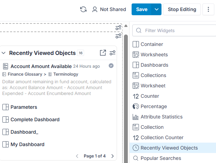Click the Stop Editing button

click(182, 9)
